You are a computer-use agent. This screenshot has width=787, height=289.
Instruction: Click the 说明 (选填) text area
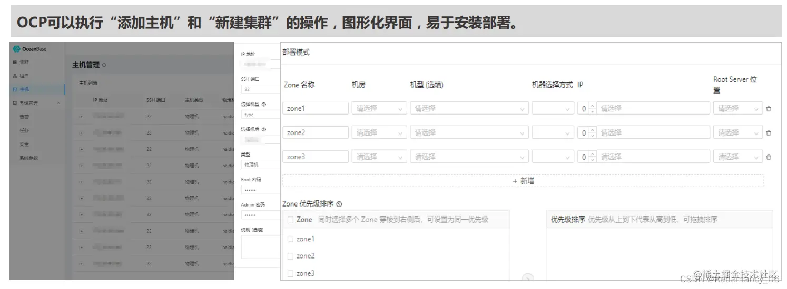pyautogui.click(x=261, y=247)
